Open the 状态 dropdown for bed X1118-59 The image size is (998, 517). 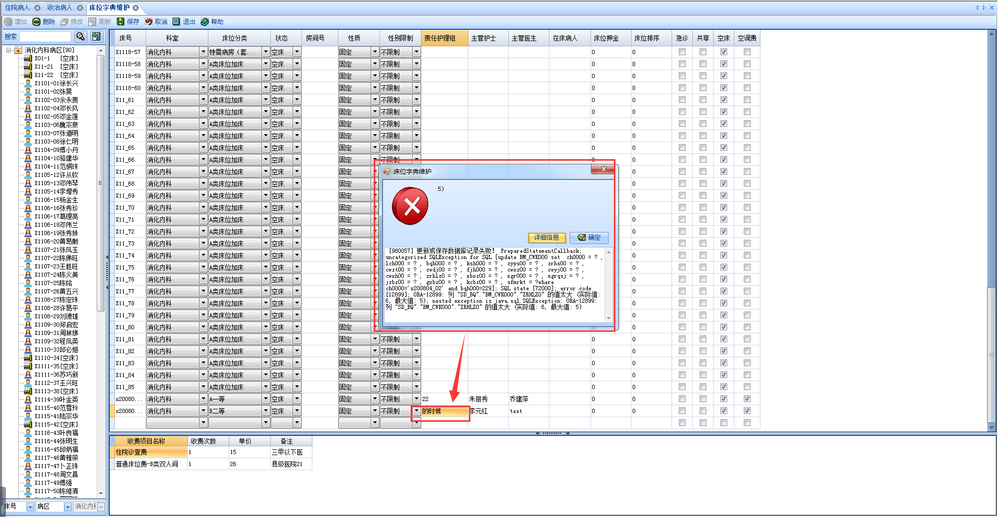coord(297,76)
